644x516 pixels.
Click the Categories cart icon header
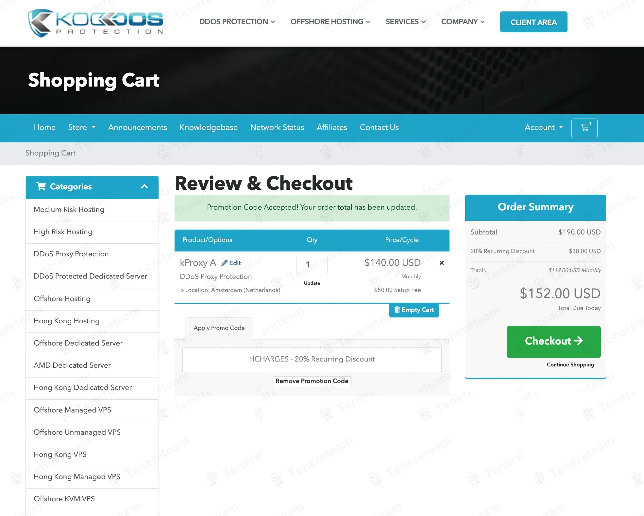pyautogui.click(x=41, y=186)
